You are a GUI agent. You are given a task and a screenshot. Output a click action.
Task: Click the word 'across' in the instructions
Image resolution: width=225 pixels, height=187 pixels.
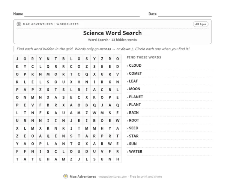pos(105,49)
